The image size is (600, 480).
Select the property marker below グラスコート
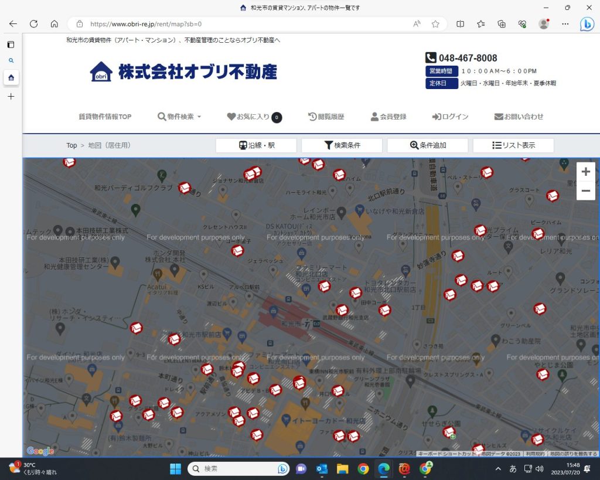552,196
